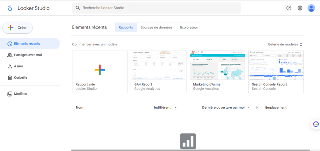Open Corbeille in the sidebar

point(30,78)
